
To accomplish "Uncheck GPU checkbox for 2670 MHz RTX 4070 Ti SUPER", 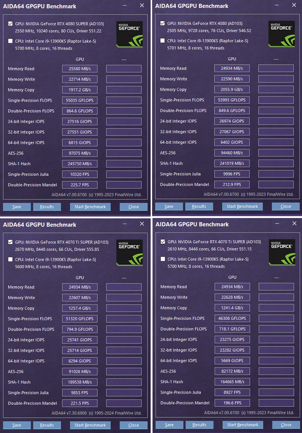I will (10, 242).
